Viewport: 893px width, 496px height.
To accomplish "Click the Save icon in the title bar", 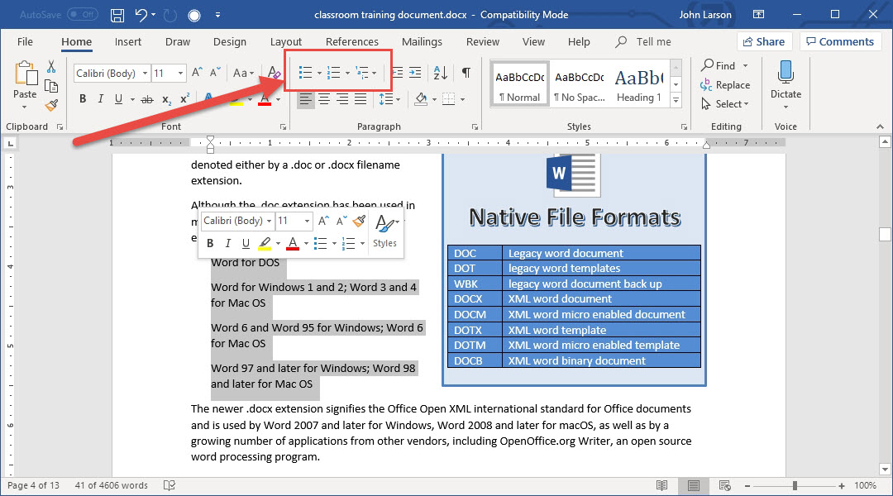I will pyautogui.click(x=117, y=16).
